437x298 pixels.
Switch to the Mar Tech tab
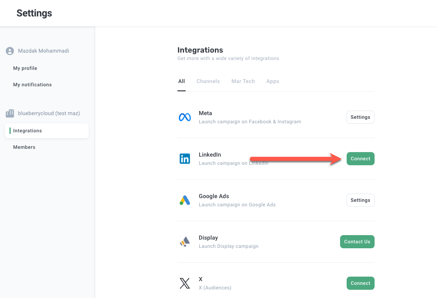pos(243,81)
